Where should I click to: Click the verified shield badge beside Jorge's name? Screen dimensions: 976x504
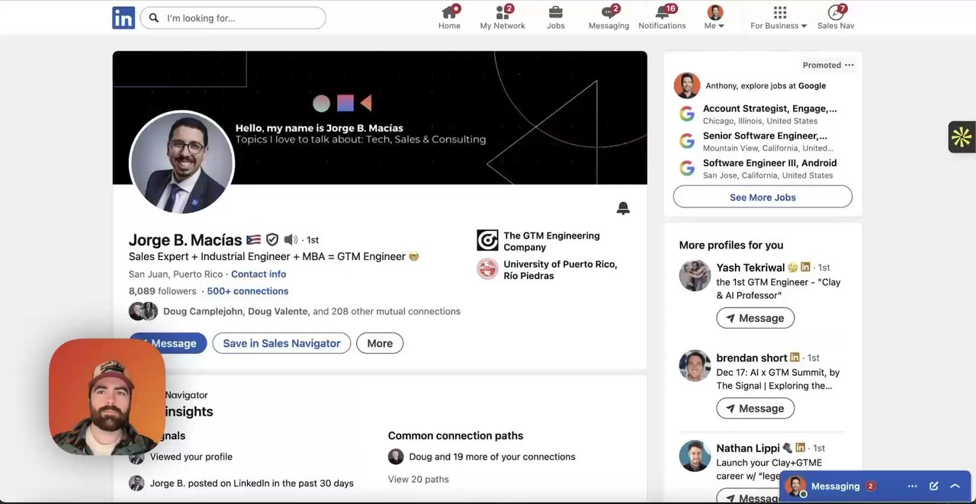point(272,239)
